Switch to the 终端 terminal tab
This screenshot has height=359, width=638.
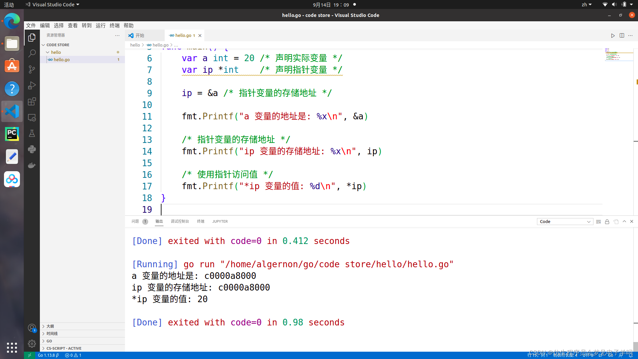(201, 221)
